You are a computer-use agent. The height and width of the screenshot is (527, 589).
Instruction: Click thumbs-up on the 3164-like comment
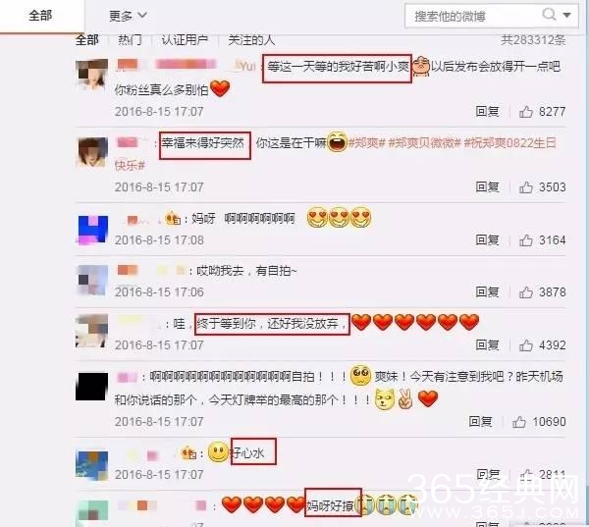526,240
